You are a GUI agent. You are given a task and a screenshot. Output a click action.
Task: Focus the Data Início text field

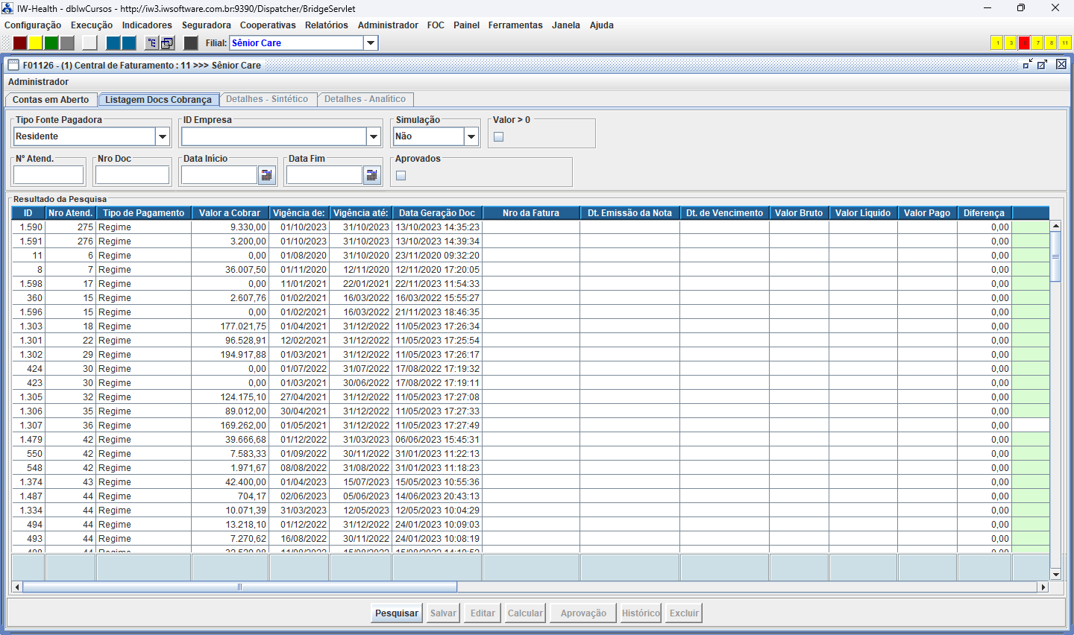pyautogui.click(x=219, y=175)
